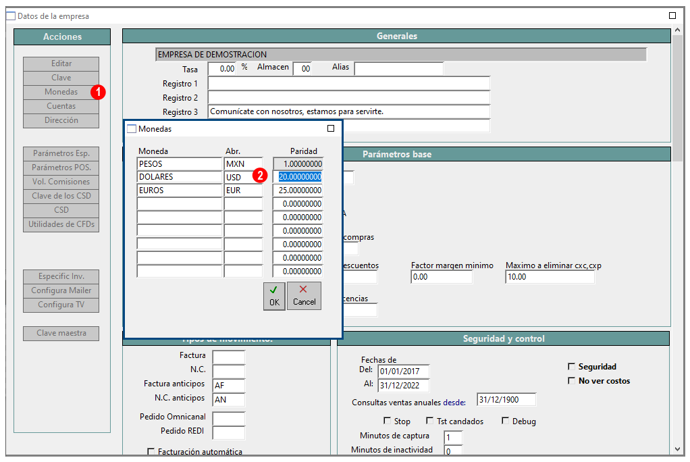Toggle Facturación automática checkbox
This screenshot has height=462, width=690.
151,451
